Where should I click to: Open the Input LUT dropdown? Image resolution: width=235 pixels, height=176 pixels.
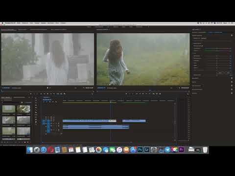tap(215, 39)
